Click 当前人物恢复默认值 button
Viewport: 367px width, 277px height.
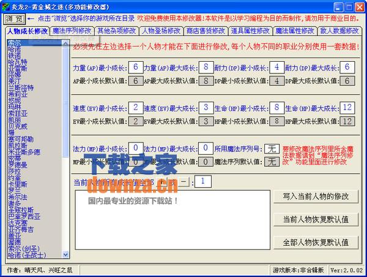coord(316,220)
